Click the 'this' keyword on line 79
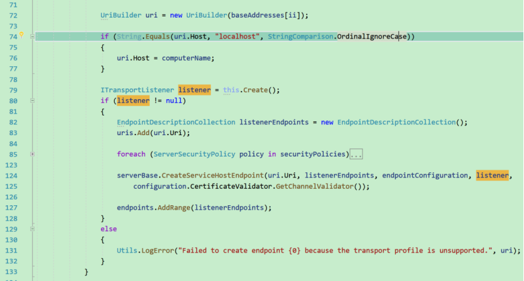Image resolution: width=524 pixels, height=281 pixels. 231,90
